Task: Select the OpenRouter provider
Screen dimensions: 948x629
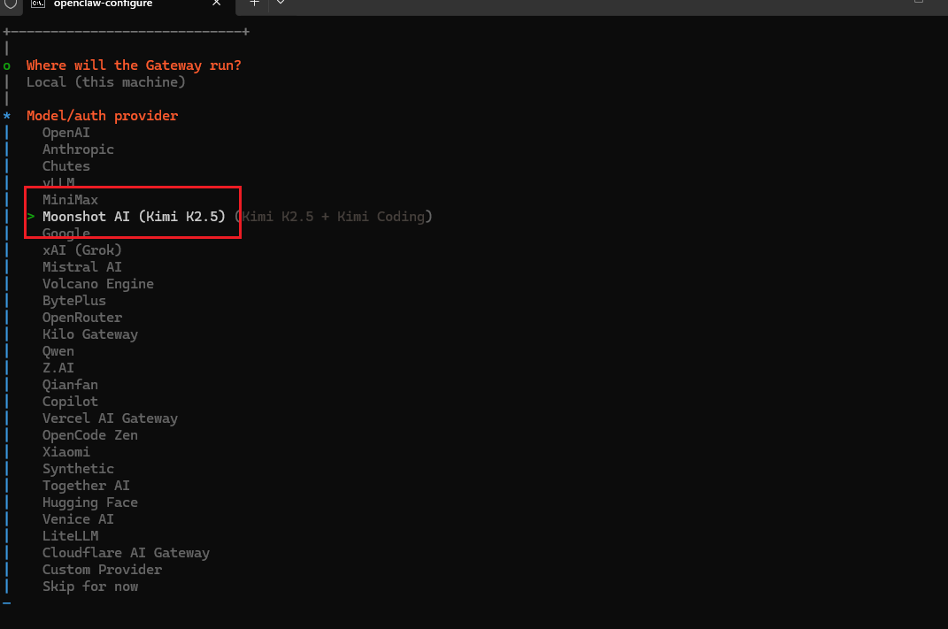Action: click(x=82, y=318)
